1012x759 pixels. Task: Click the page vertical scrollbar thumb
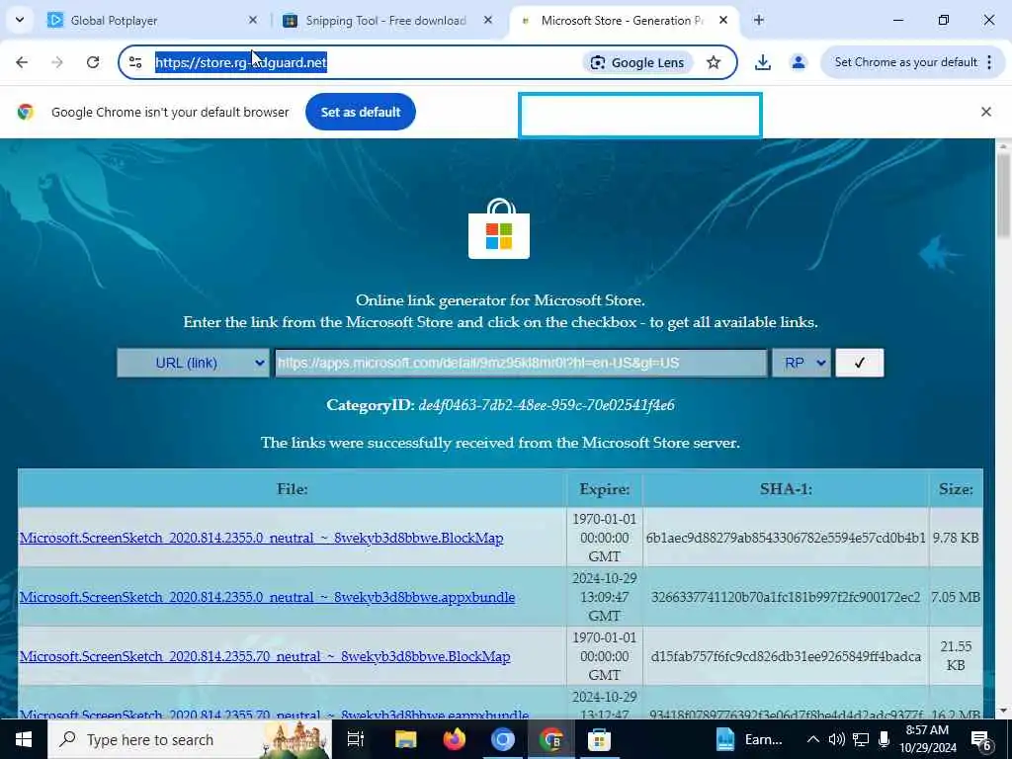(1003, 195)
